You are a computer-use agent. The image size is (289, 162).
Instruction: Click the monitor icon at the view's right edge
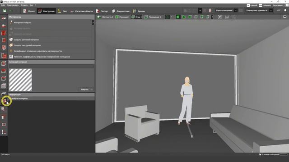click(285, 17)
